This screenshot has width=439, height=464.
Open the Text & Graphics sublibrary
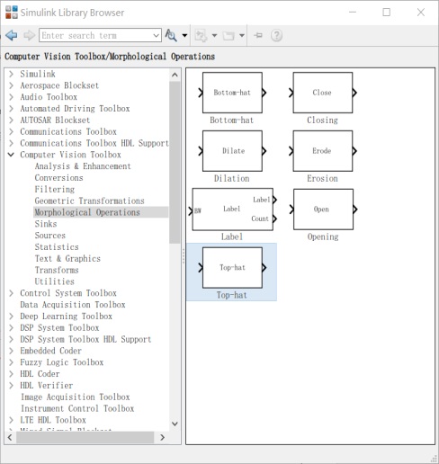pyautogui.click(x=67, y=258)
